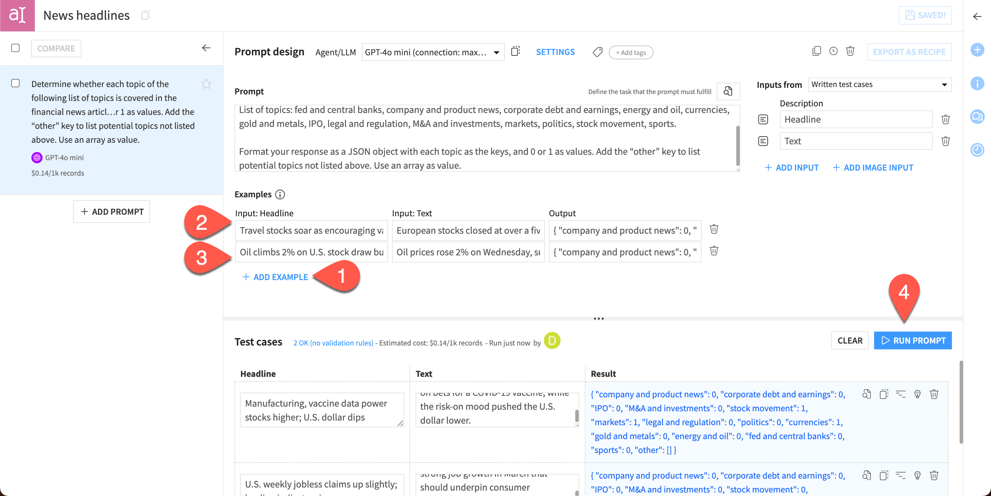The height and width of the screenshot is (496, 991).
Task: Star the GPT-4o mini prompt
Action: coord(207,84)
